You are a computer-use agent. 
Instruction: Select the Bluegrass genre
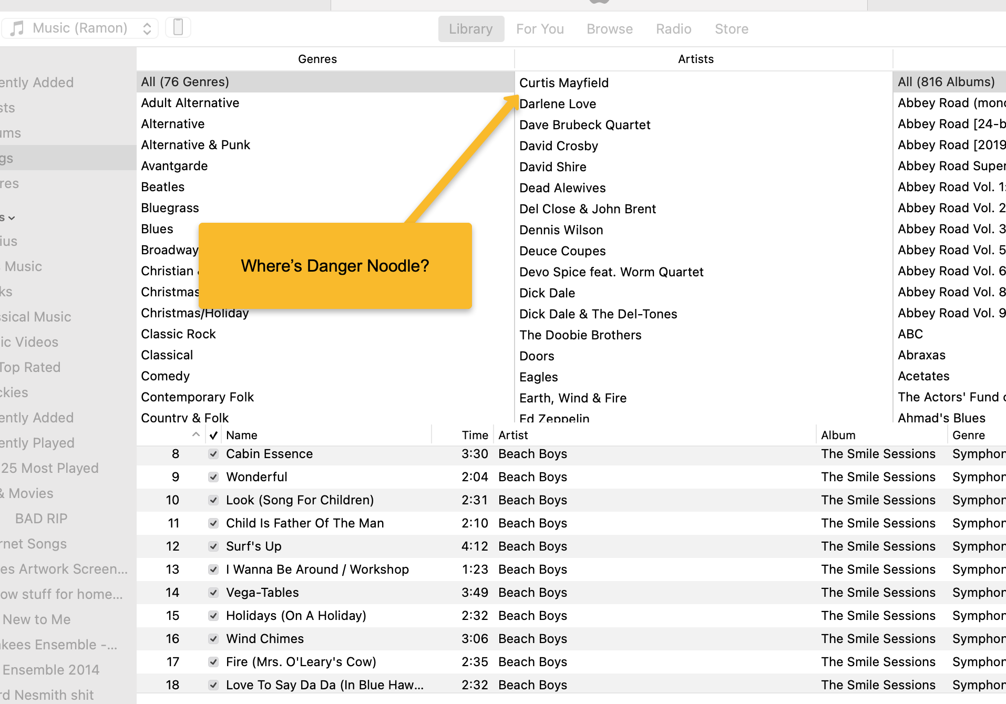tap(325, 208)
